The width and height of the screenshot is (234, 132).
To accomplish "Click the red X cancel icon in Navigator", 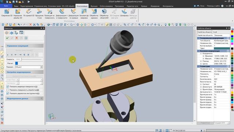I will 16,38.
